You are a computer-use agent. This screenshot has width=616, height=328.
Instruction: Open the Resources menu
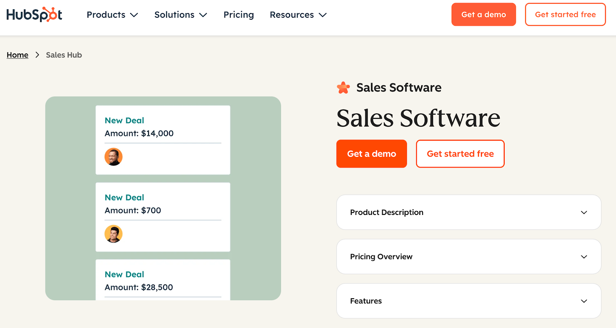(x=298, y=15)
